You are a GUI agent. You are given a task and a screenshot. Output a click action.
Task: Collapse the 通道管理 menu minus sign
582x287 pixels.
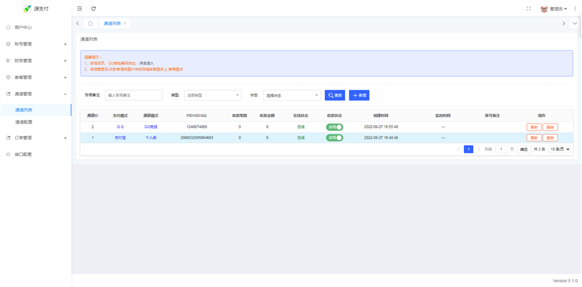(65, 94)
